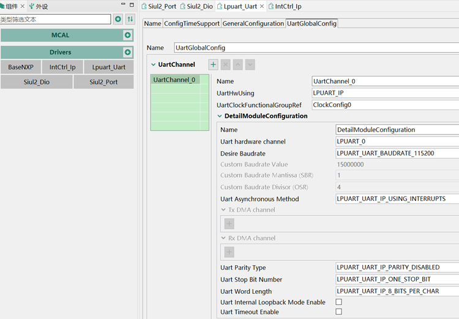Enable Uart Internal Loopback Mode checkbox
Image resolution: width=459 pixels, height=319 pixels.
point(338,302)
